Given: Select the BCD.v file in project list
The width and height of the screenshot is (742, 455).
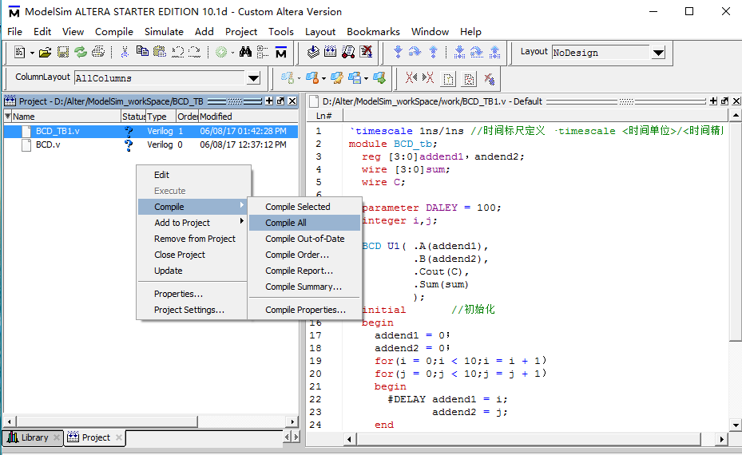Looking at the screenshot, I should pos(48,144).
